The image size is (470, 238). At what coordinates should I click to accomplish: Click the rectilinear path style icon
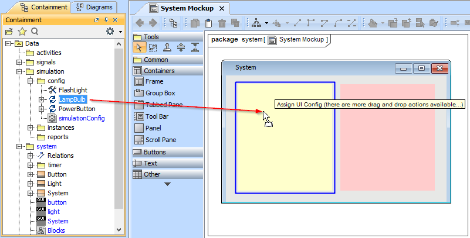click(311, 23)
